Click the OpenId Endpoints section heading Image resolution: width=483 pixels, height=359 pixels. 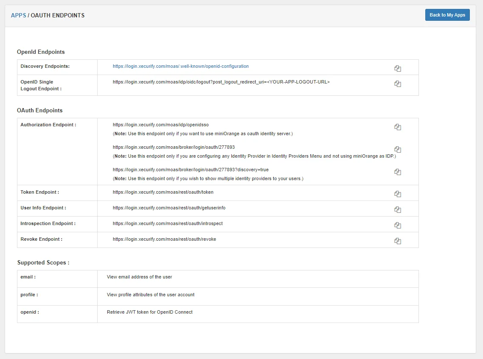pos(41,52)
